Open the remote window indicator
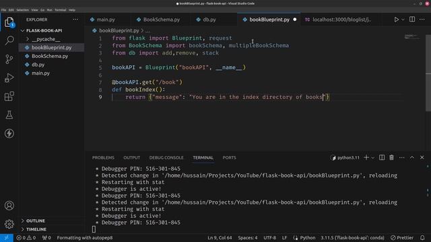 (6, 237)
